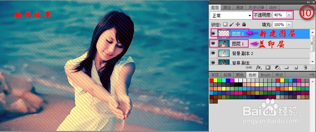
Task: Click layers list scroll up arrow
Action: [x=313, y=32]
